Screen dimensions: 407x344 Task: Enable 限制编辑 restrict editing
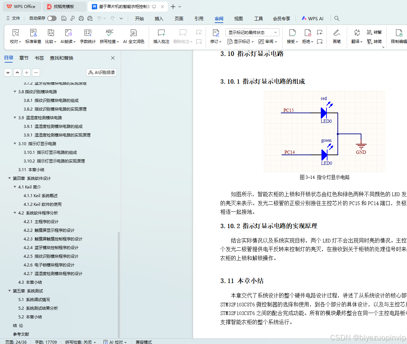pos(398,37)
